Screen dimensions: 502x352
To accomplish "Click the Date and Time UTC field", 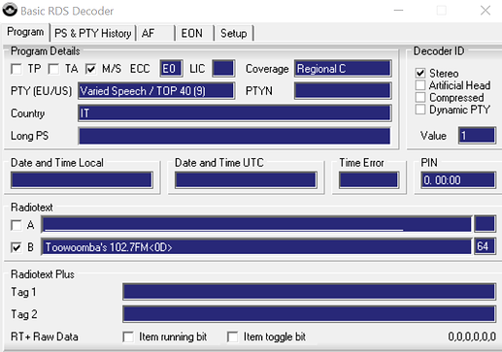I will (246, 180).
